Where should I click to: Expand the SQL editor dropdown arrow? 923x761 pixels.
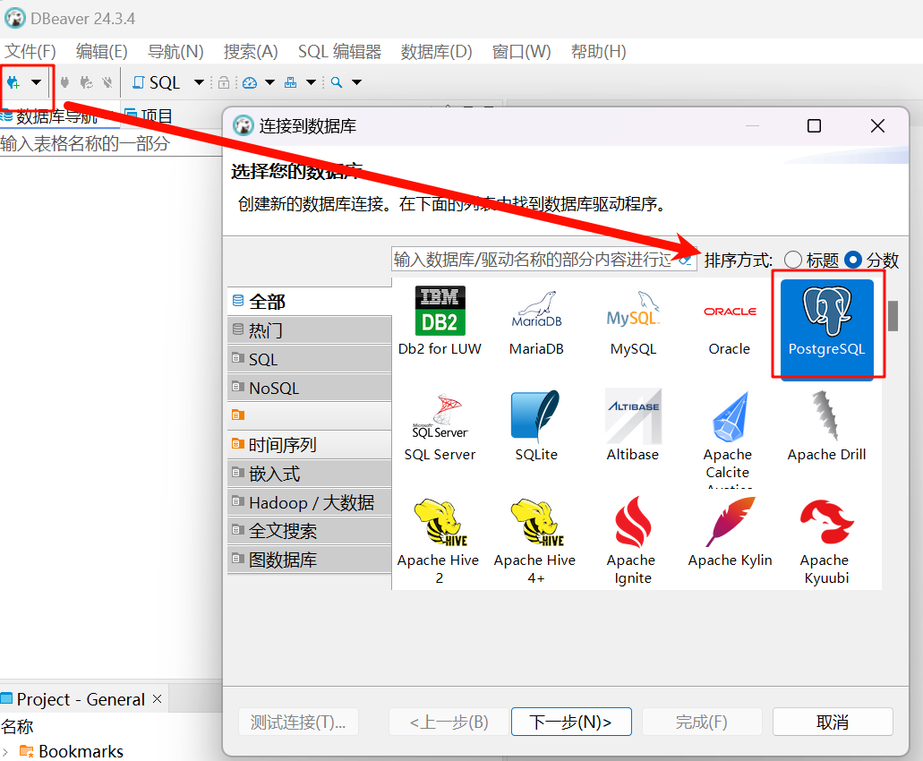(199, 82)
